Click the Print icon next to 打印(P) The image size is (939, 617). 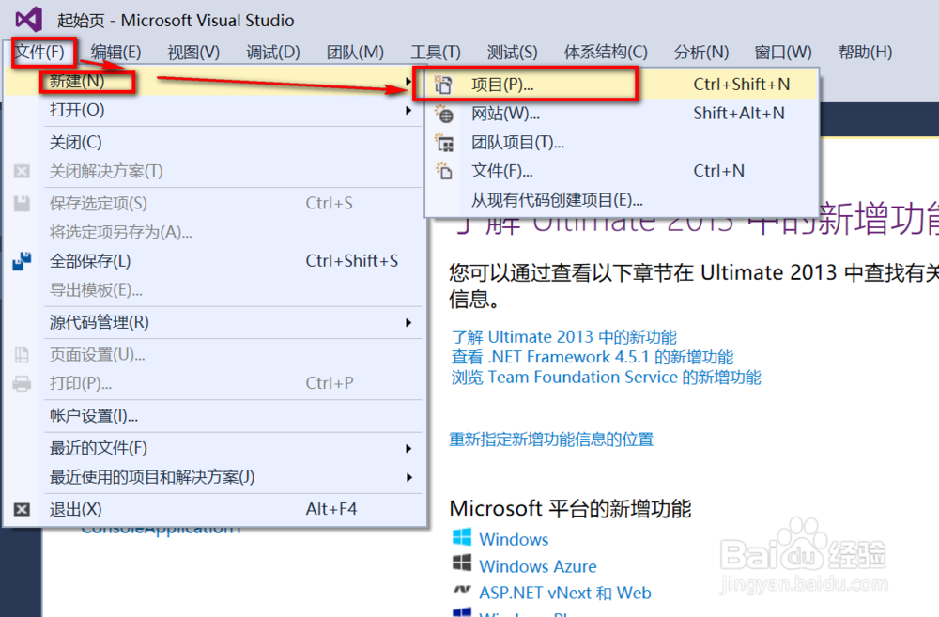point(21,385)
